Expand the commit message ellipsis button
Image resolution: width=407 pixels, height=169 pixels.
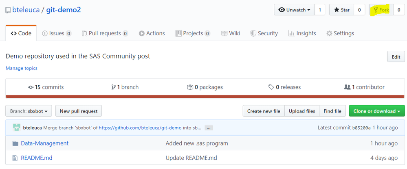click(208, 128)
